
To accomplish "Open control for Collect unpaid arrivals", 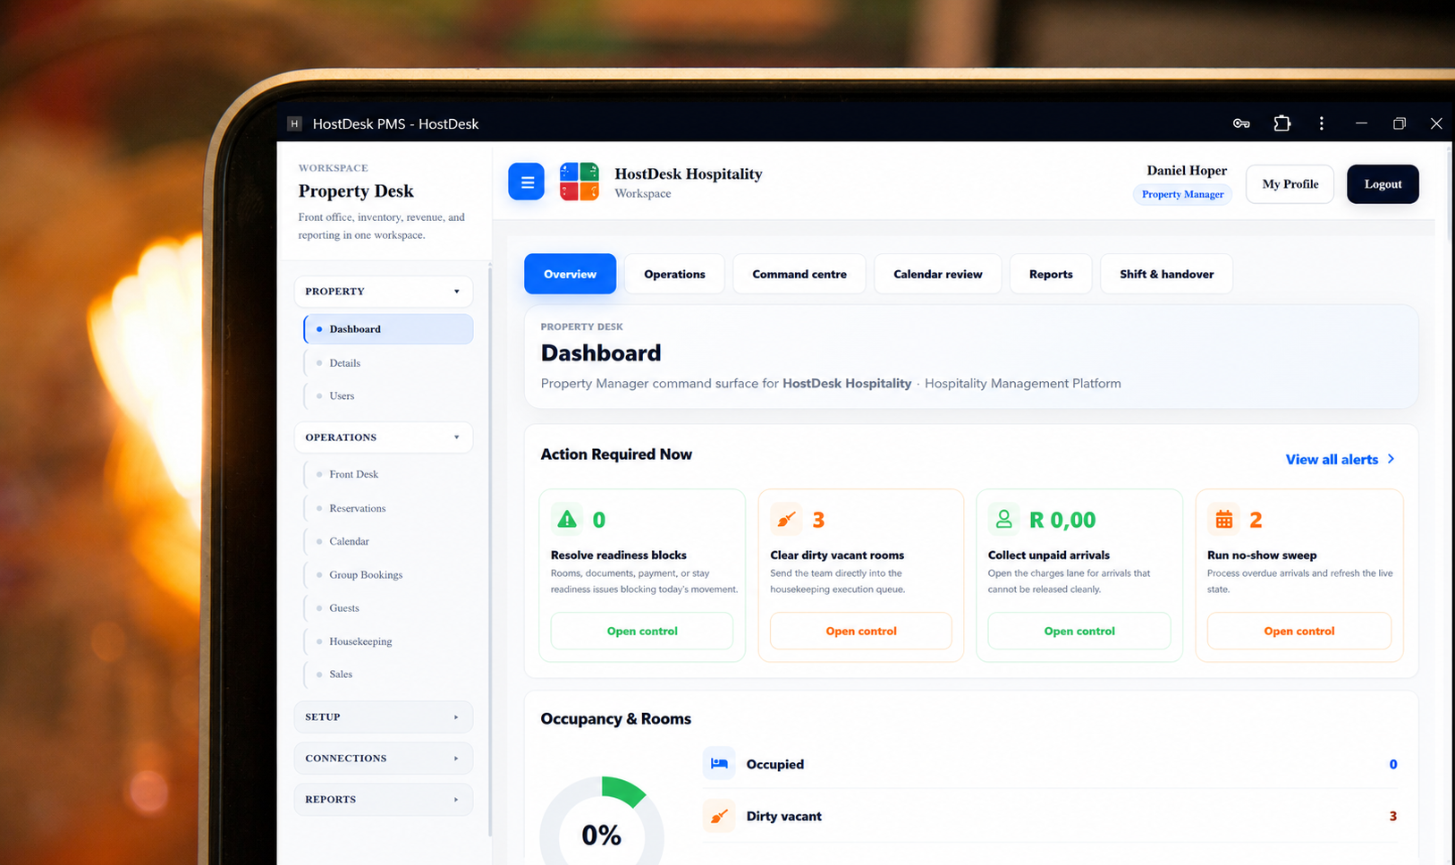I will pyautogui.click(x=1079, y=632).
